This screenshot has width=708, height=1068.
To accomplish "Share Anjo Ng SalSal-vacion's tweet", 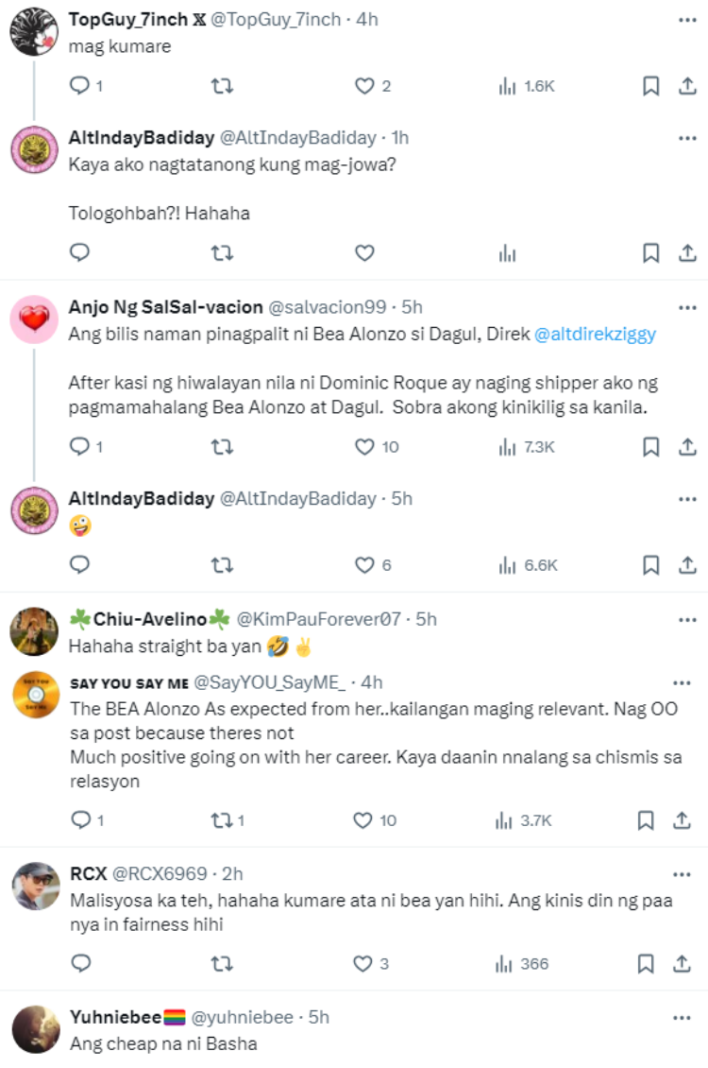I will point(687,446).
